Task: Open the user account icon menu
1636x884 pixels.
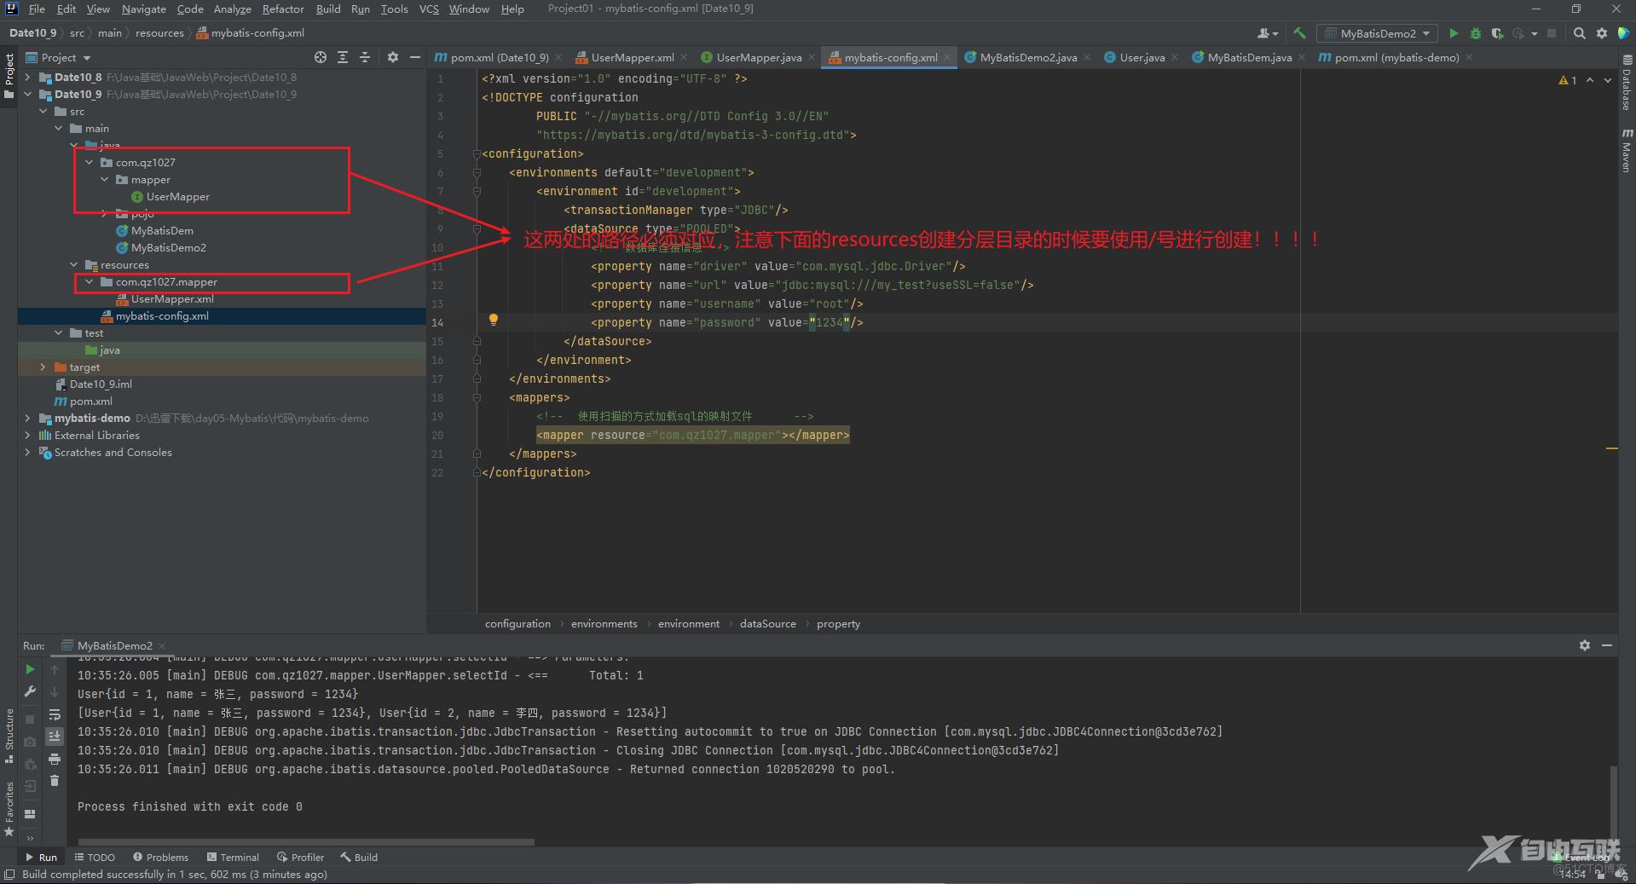Action: point(1268,33)
